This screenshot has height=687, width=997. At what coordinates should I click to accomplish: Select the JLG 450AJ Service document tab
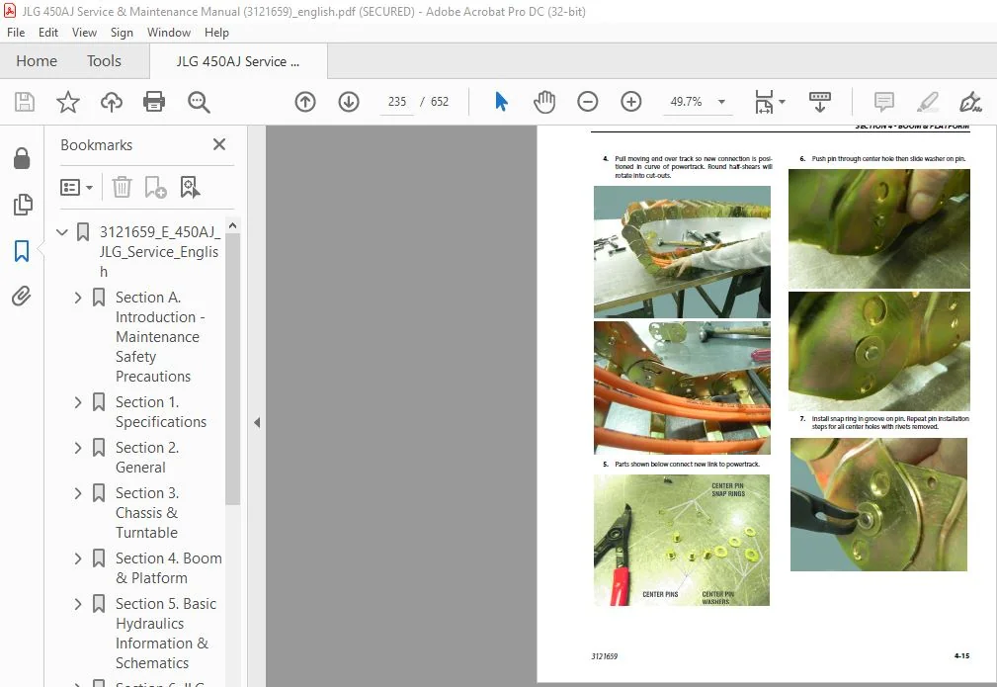pyautogui.click(x=238, y=61)
